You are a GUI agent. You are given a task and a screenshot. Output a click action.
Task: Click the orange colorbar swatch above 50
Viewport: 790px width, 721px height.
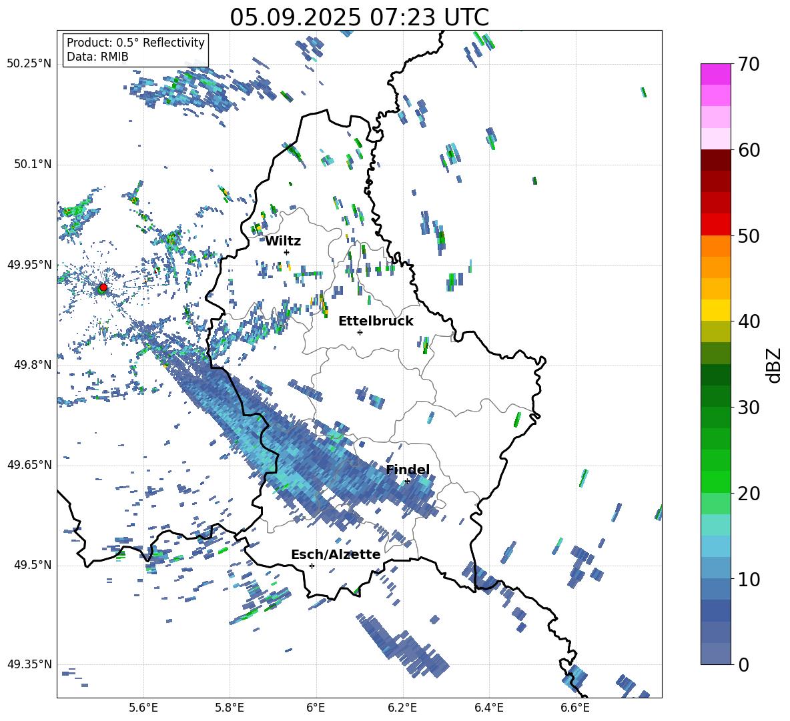(x=715, y=245)
